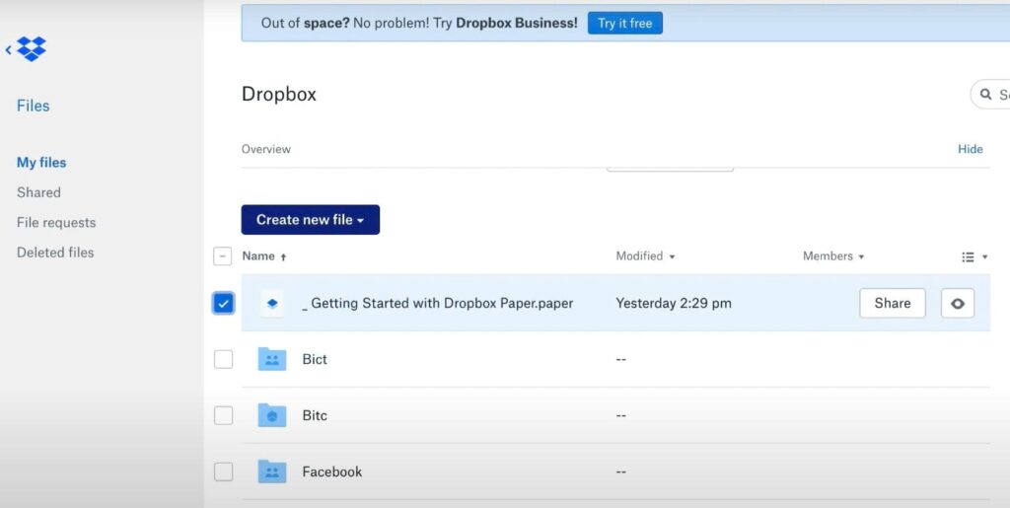Click the back chevron beside Dropbox logo

coord(8,49)
